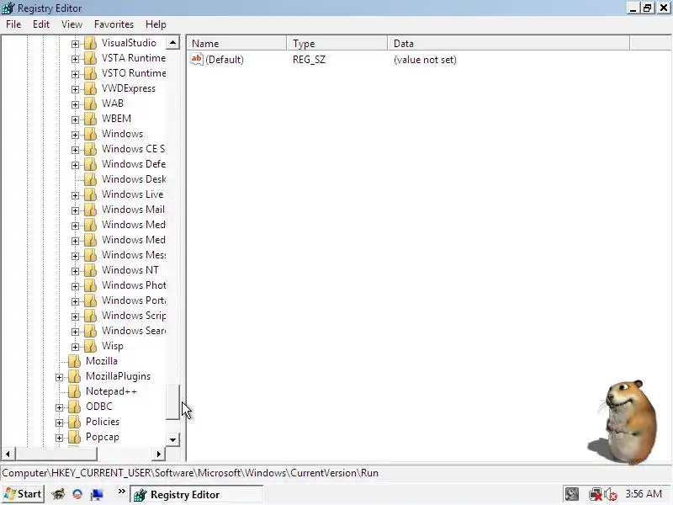Viewport: 673px width, 505px height.
Task: Select the Policies folder icon
Action: [74, 422]
